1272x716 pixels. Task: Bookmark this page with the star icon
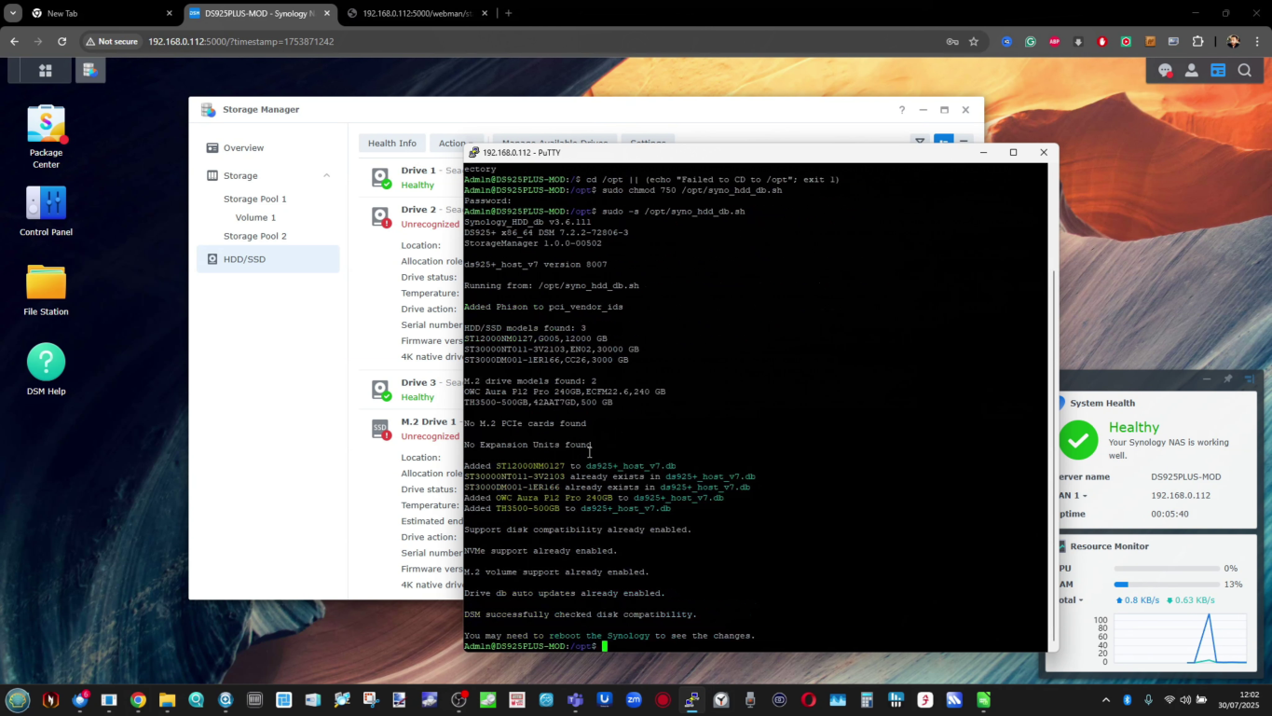pyautogui.click(x=974, y=41)
